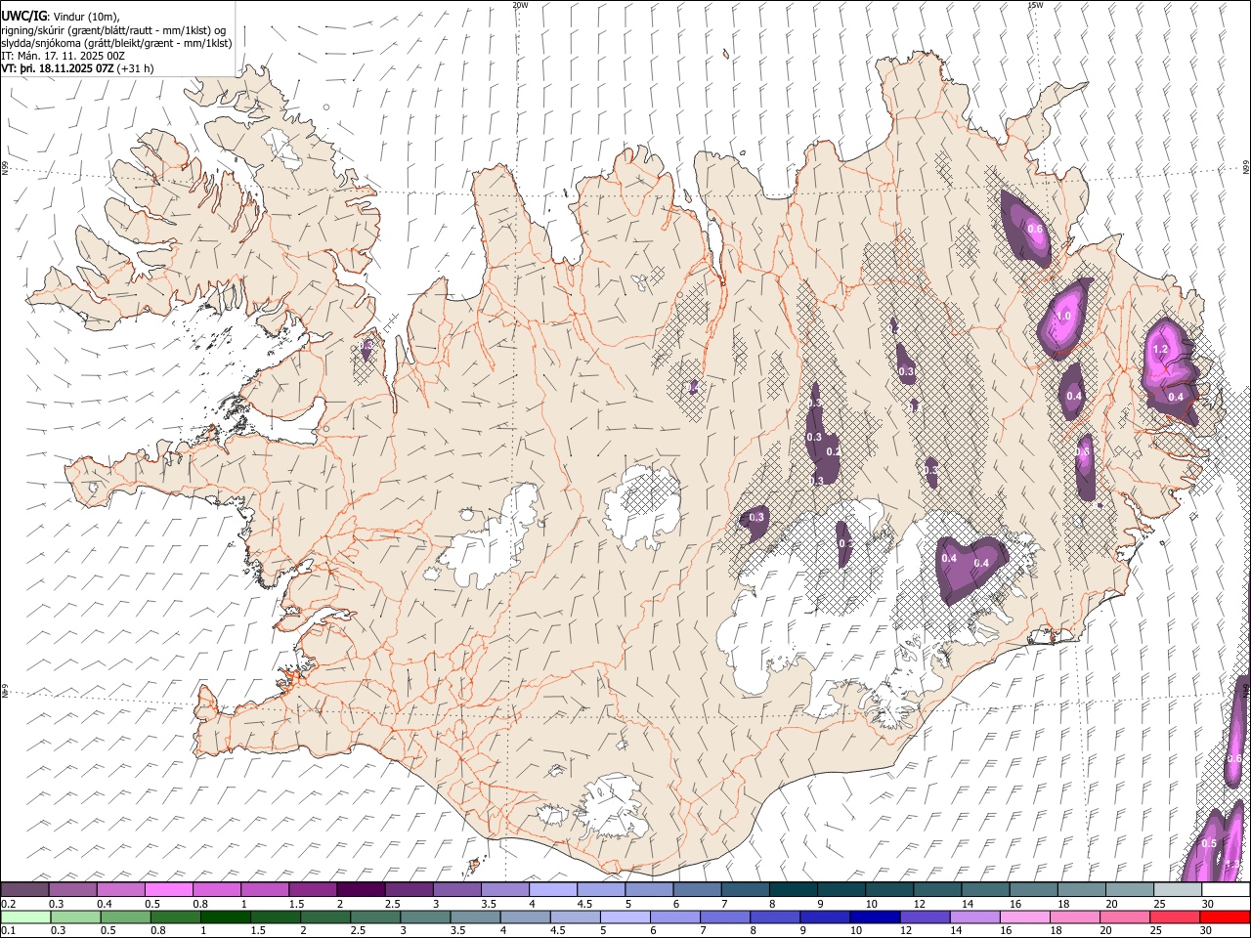Click the '20W' longitude label
Viewport: 1251px width, 938px height.
[520, 4]
